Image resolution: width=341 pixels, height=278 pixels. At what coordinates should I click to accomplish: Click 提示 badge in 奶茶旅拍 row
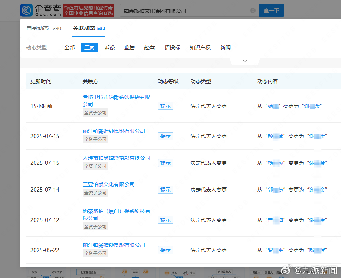(x=166, y=220)
